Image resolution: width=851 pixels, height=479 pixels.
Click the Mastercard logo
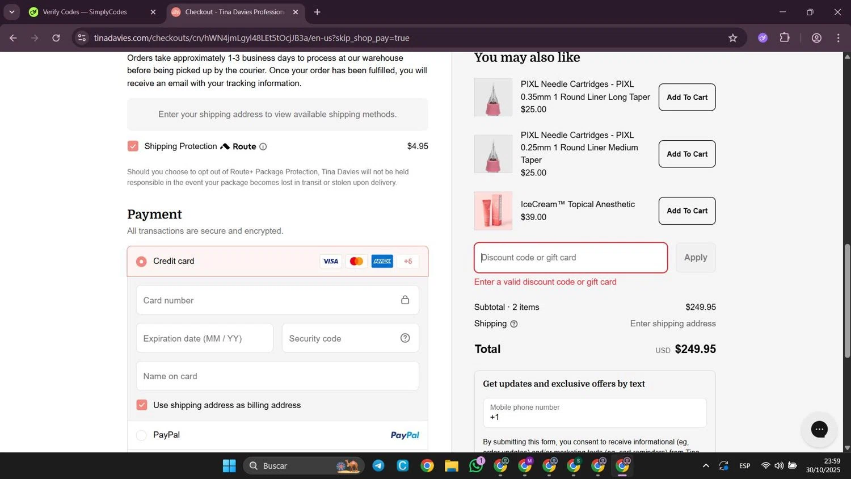coord(356,261)
